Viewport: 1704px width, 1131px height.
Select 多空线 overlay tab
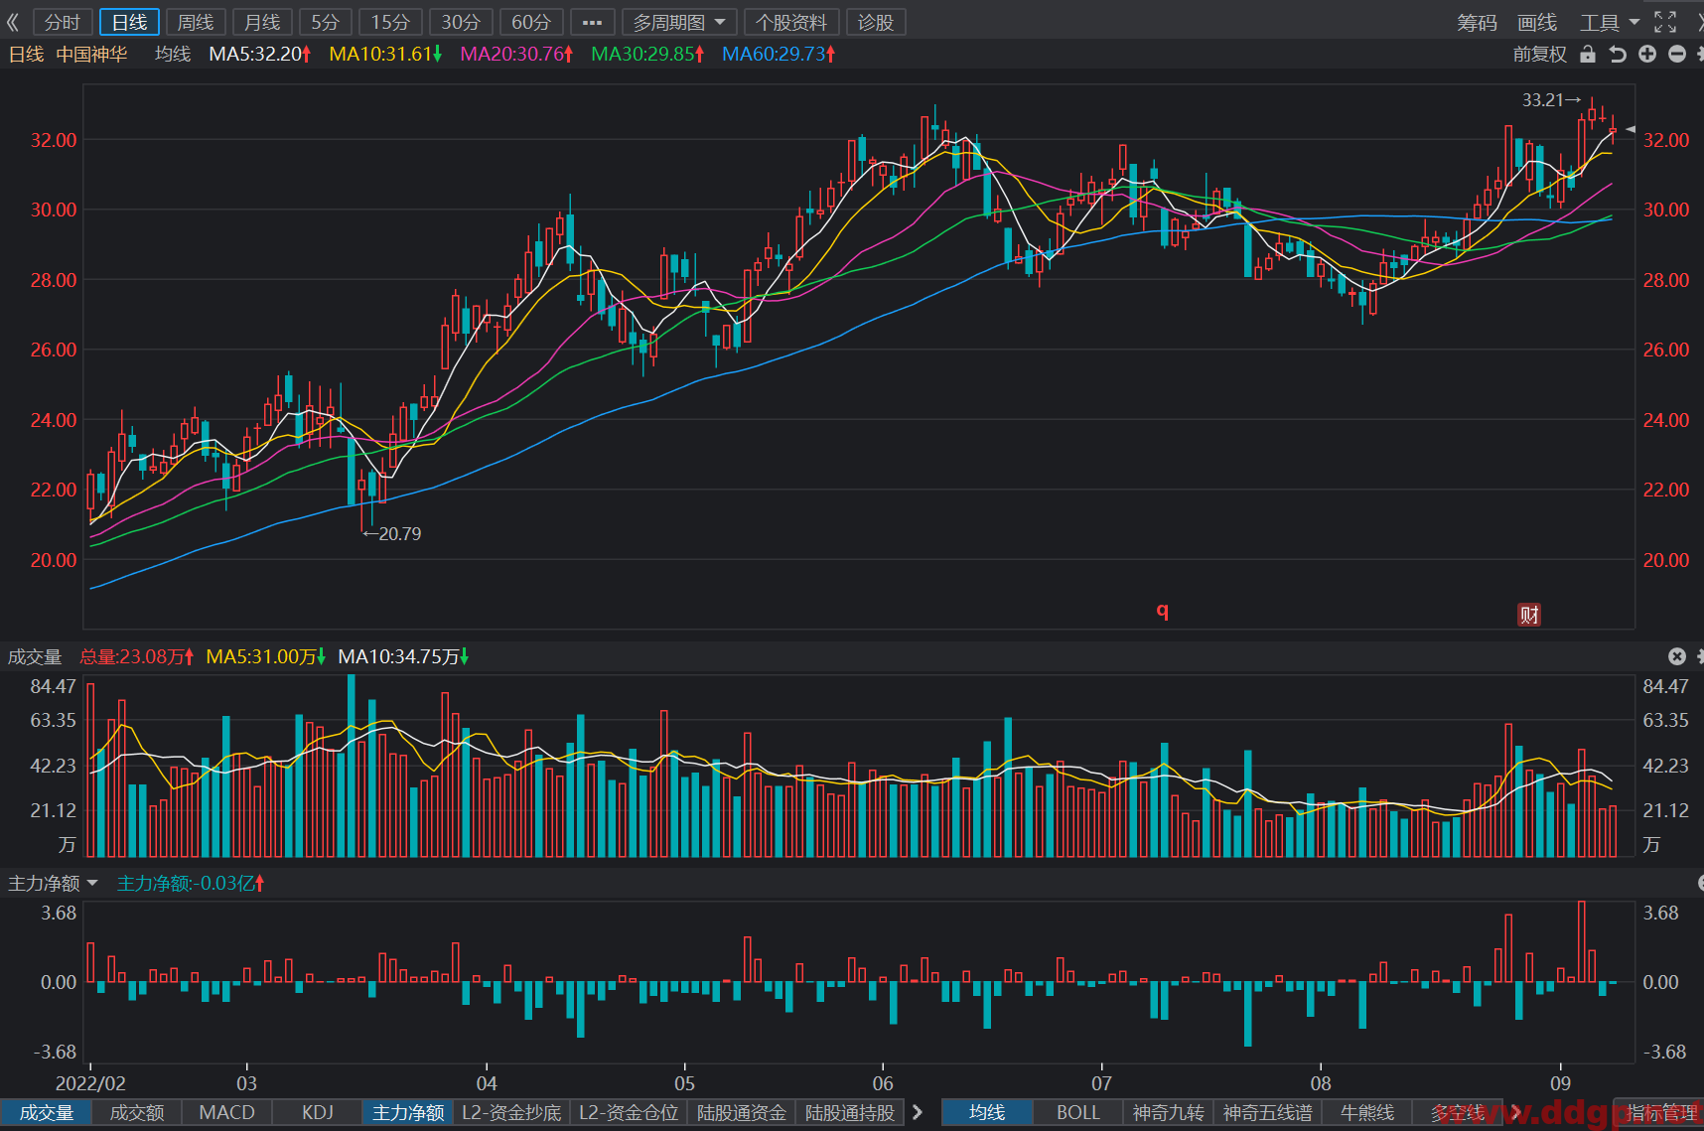[1457, 1112]
